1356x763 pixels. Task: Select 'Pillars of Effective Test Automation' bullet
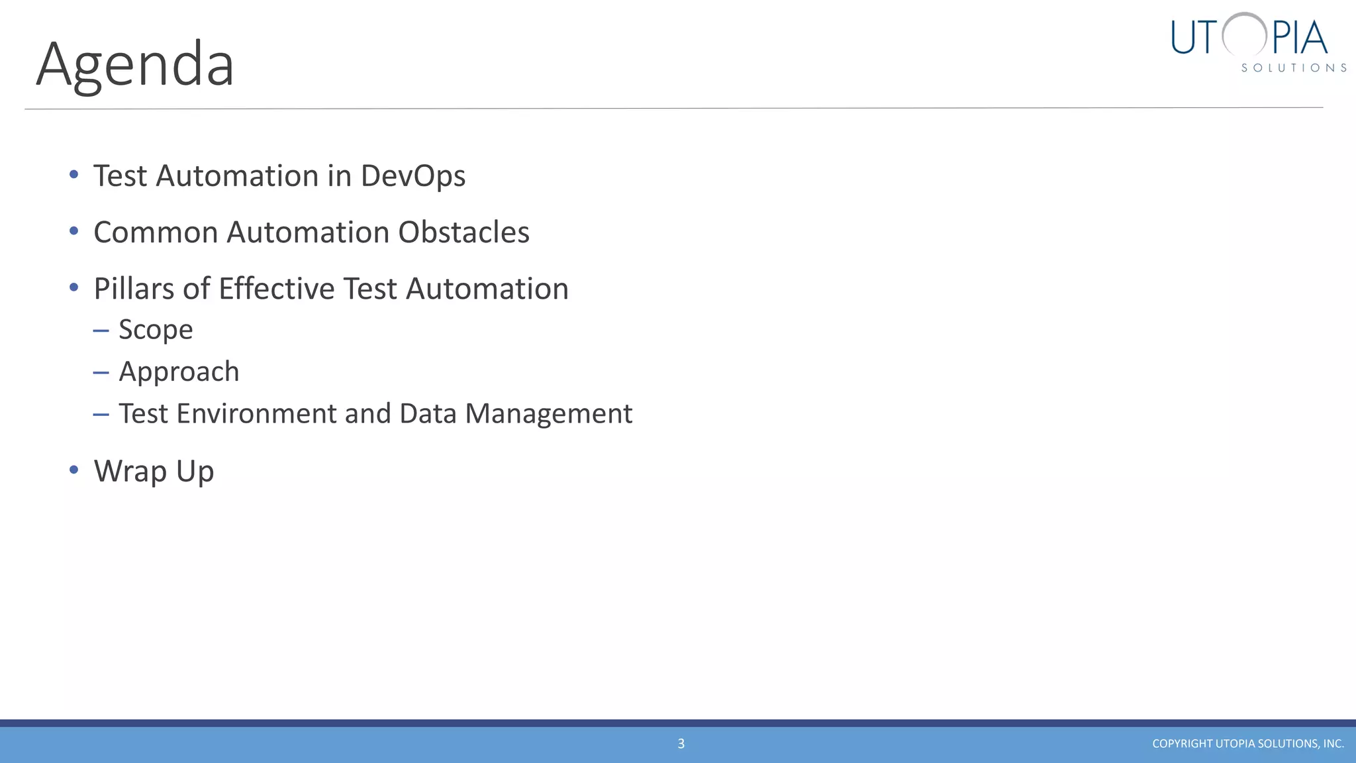pos(331,289)
